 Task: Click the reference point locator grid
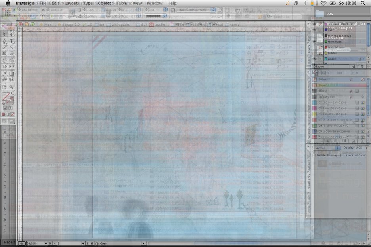(8, 12)
